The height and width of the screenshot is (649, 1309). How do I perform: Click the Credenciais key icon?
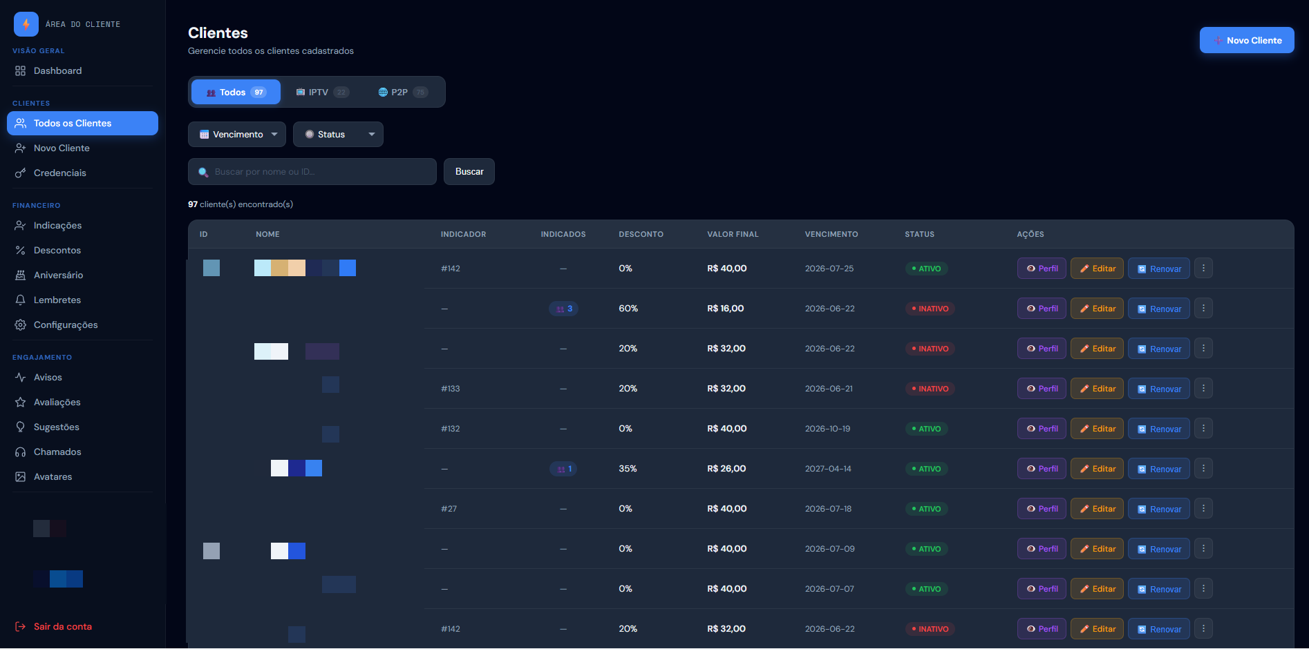21,173
